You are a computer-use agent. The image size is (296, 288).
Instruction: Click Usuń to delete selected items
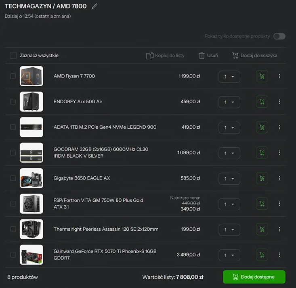click(208, 56)
